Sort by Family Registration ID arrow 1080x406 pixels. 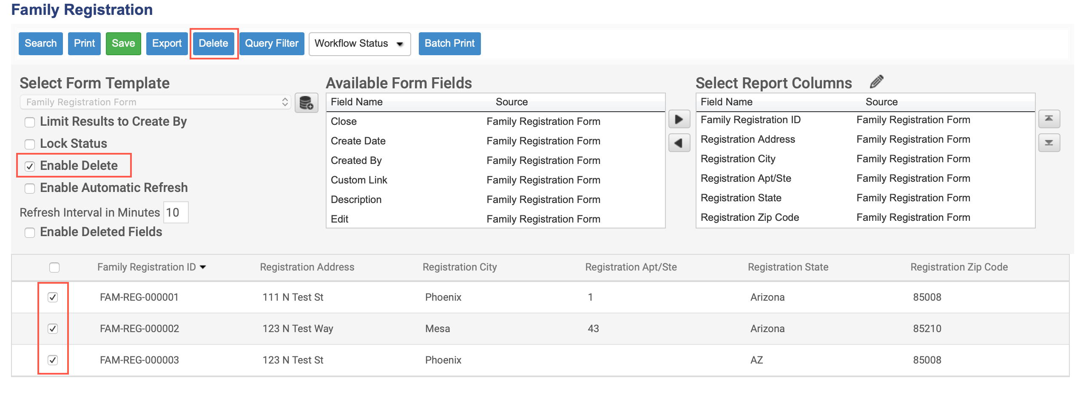[x=203, y=267]
